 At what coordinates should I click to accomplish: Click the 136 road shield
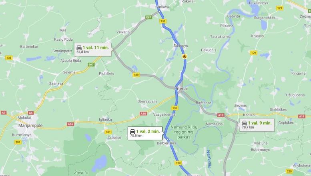tap(8, 58)
